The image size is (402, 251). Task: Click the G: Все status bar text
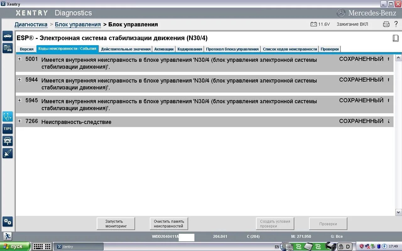coord(337,237)
